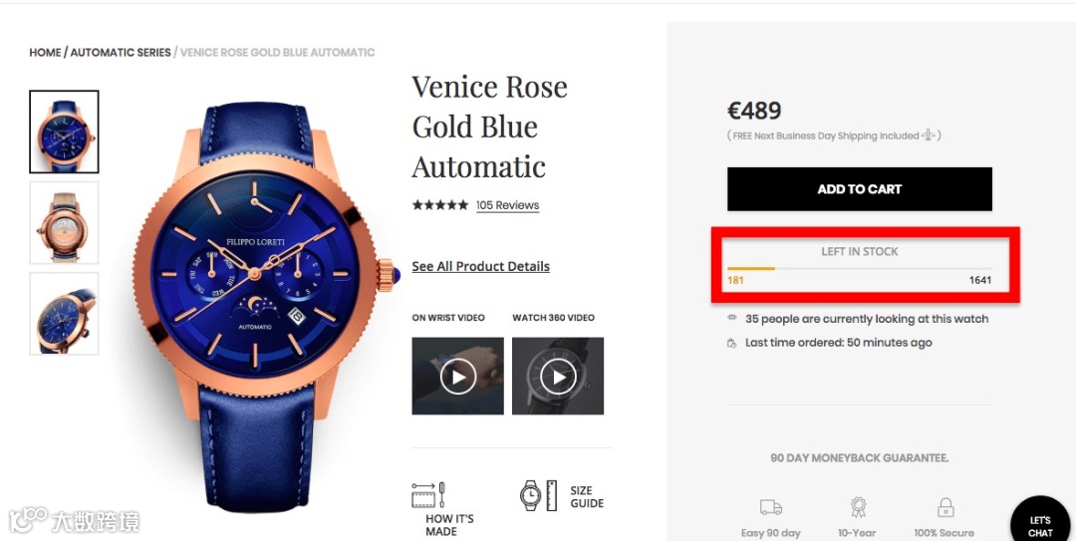Image resolution: width=1076 pixels, height=541 pixels.
Task: Click the 10-Year warranty ribbon icon
Action: [x=858, y=507]
